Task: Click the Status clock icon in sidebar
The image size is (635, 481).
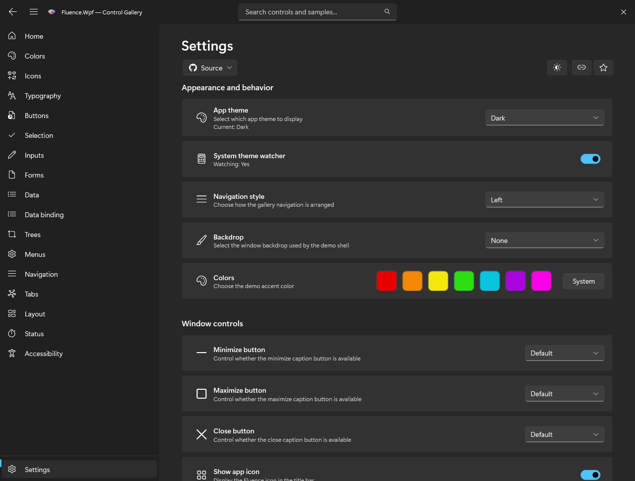Action: tap(12, 334)
